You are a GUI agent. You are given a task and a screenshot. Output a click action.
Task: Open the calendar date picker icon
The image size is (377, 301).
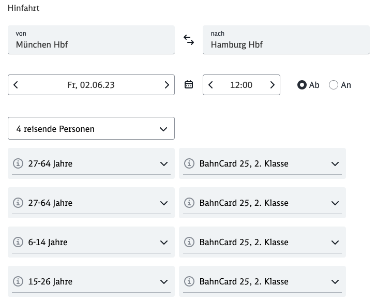pyautogui.click(x=189, y=85)
